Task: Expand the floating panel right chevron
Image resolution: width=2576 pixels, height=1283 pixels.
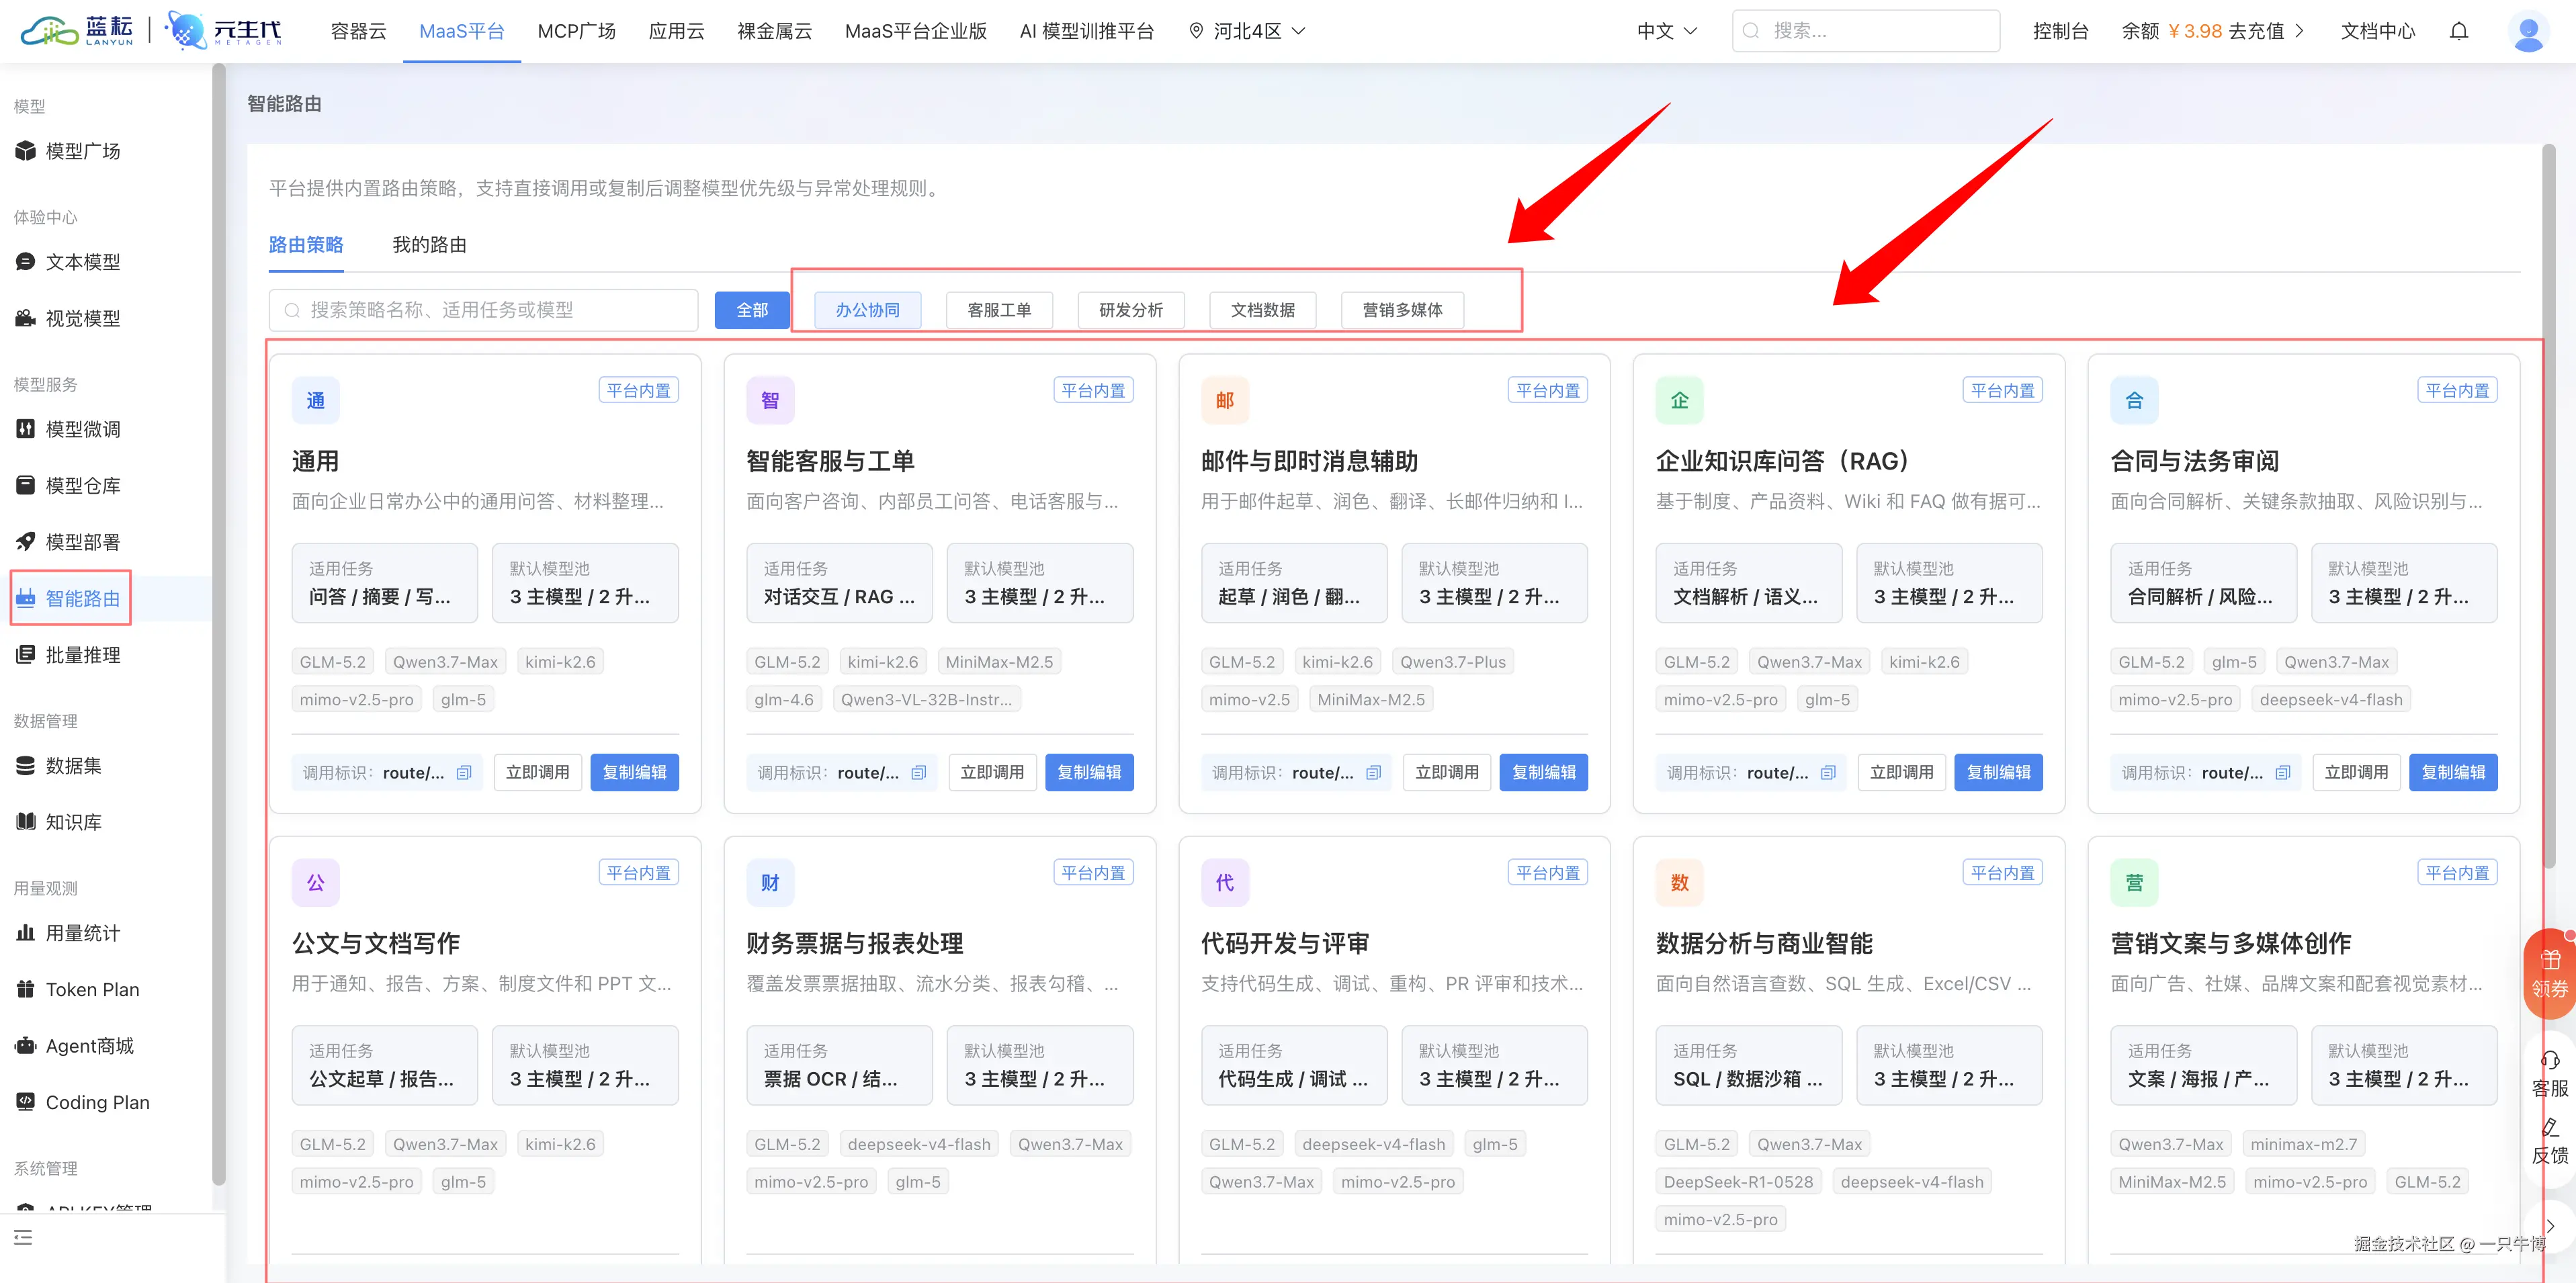Action: [2551, 1226]
